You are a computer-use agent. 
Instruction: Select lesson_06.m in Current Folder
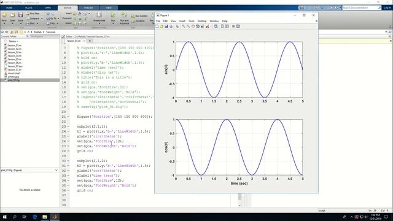tap(15, 63)
